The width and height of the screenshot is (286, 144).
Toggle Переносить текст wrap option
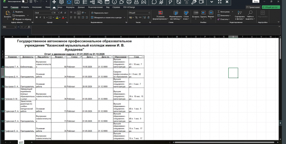tap(100, 13)
